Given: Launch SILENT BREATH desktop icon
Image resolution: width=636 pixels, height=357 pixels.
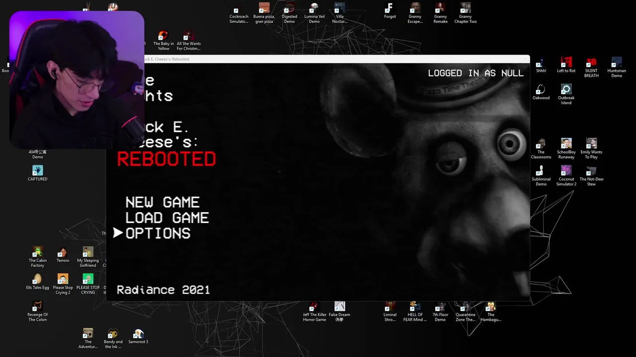Looking at the screenshot, I should point(591,68).
